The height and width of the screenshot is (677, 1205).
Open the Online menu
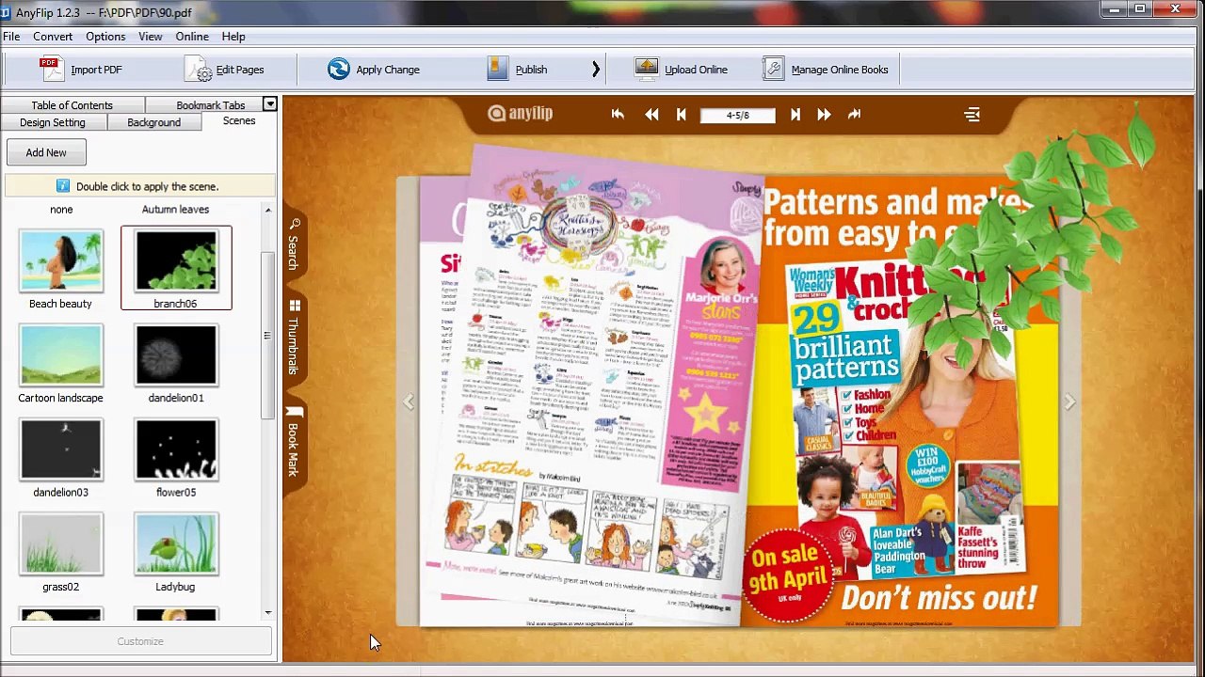[192, 37]
